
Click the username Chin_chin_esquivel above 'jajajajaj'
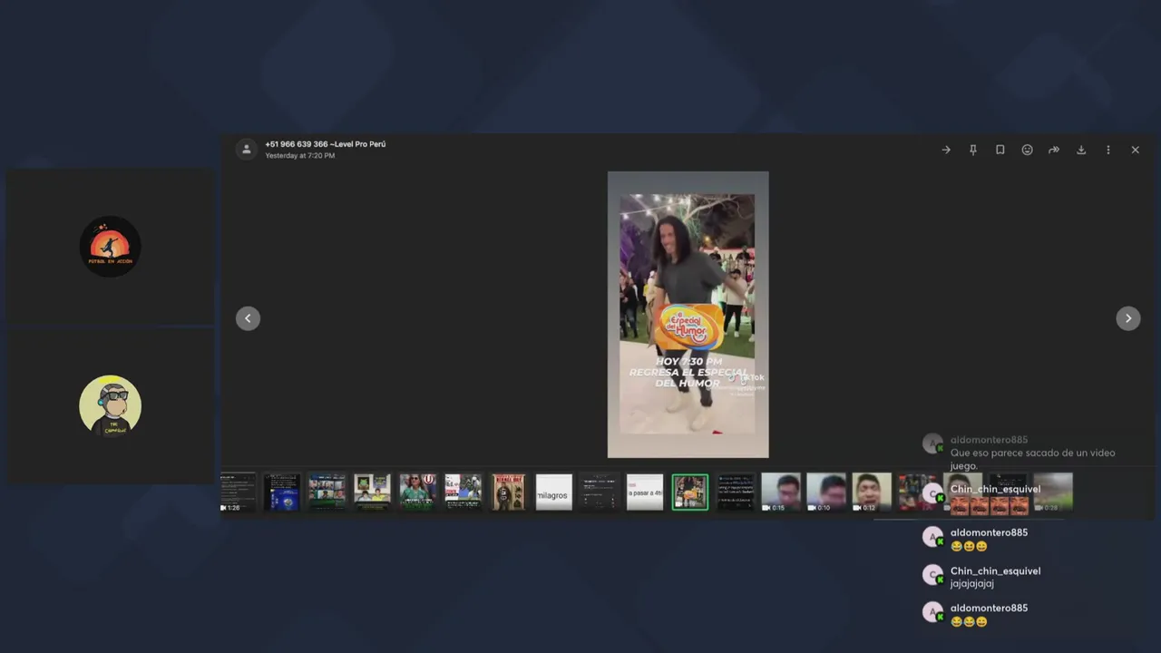[x=995, y=571]
